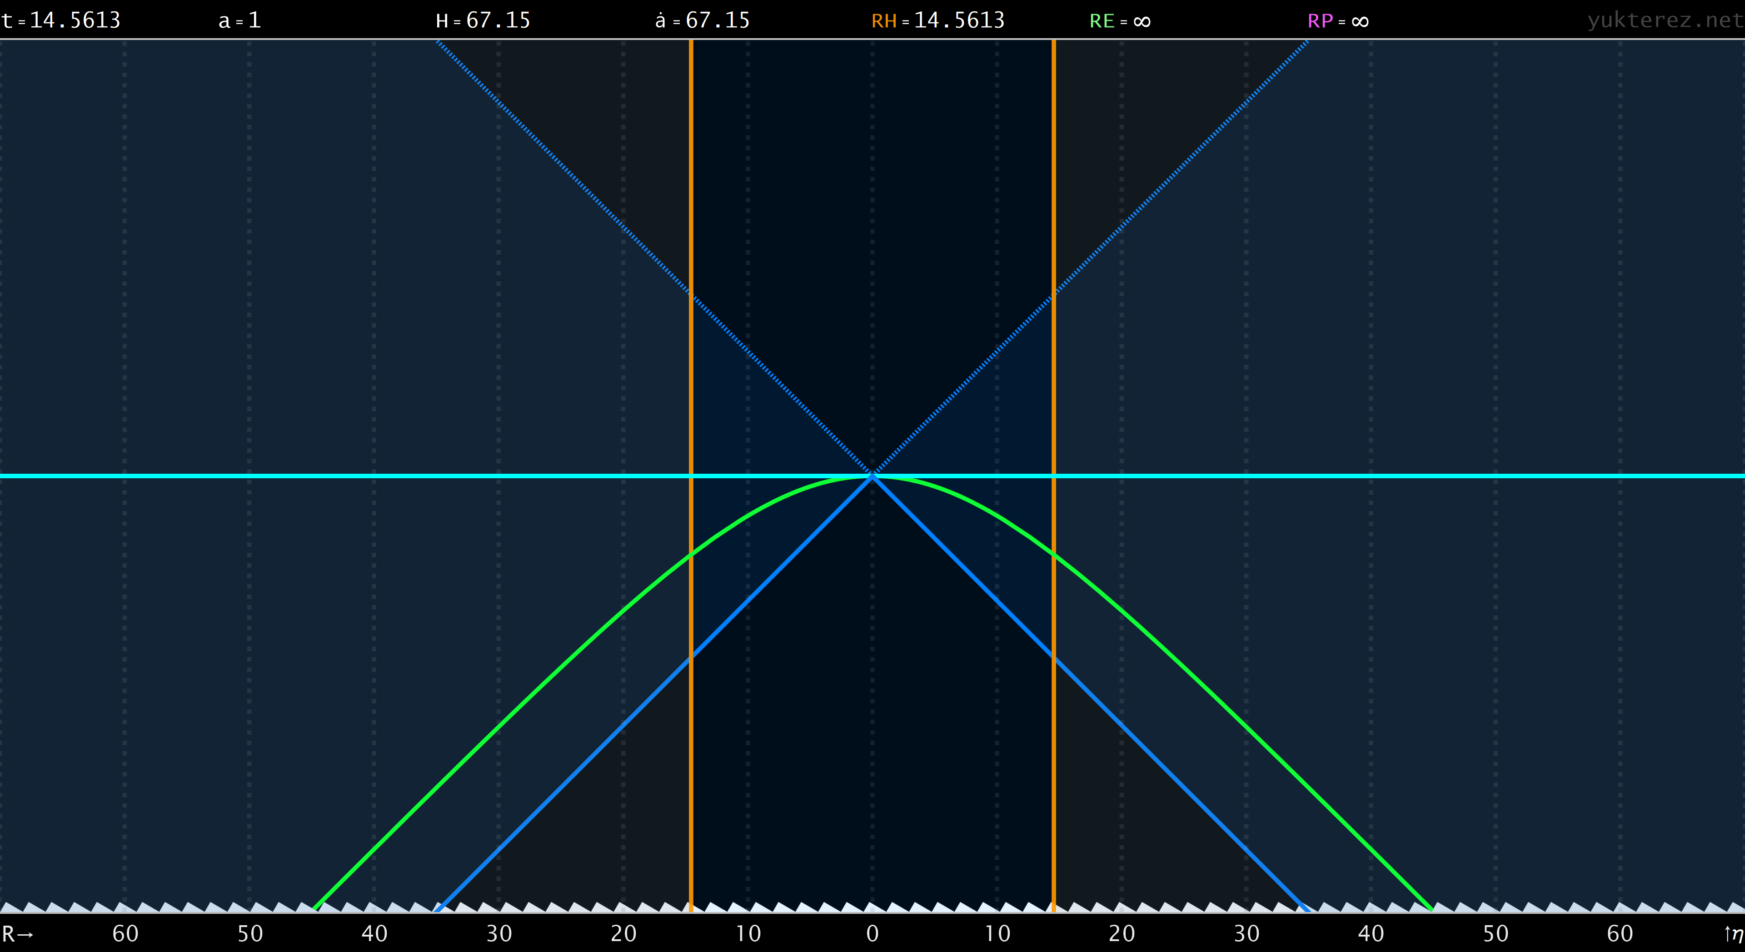Select the ȧ = 67.15 expansion rate value
This screenshot has height=952, width=1745.
point(703,20)
